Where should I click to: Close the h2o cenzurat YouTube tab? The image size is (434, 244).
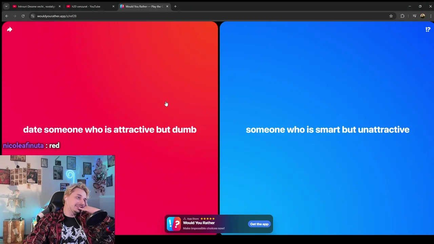click(113, 6)
